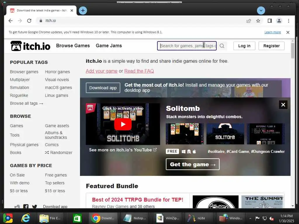Click the Reddit icon in sidebar
Screen dimensions: 299x224
(x=17, y=207)
